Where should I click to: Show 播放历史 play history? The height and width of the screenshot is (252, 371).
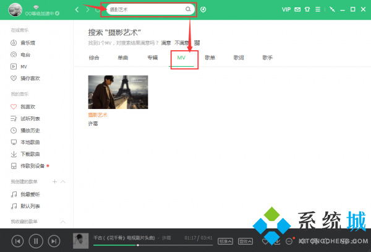coord(25,131)
